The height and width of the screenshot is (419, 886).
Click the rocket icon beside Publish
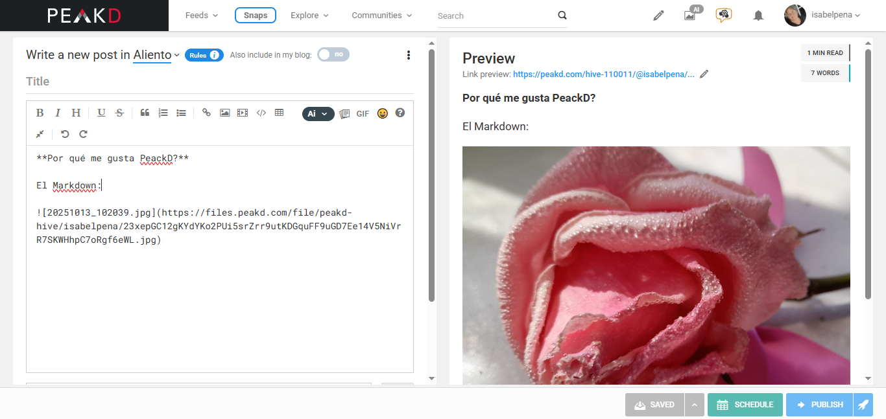click(863, 405)
